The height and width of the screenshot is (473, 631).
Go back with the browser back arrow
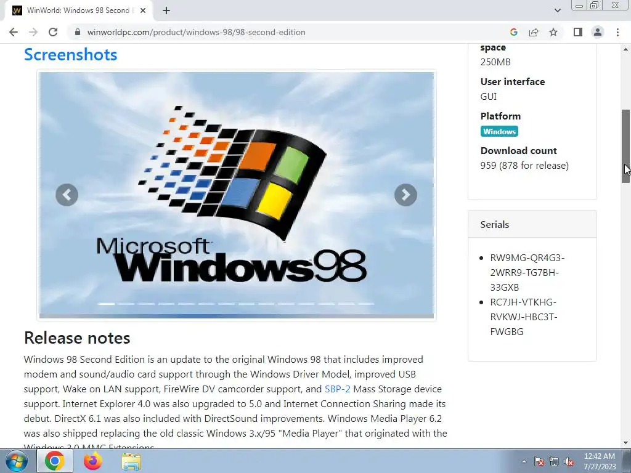pos(14,32)
